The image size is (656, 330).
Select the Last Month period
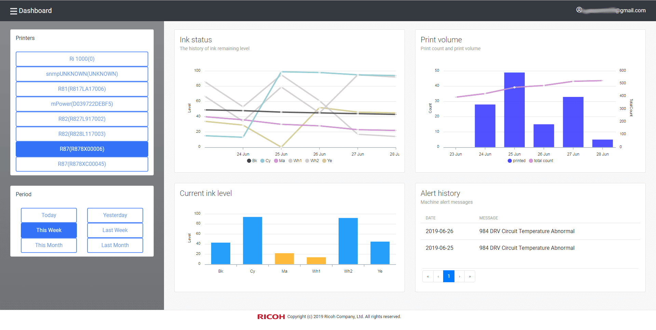coord(115,245)
